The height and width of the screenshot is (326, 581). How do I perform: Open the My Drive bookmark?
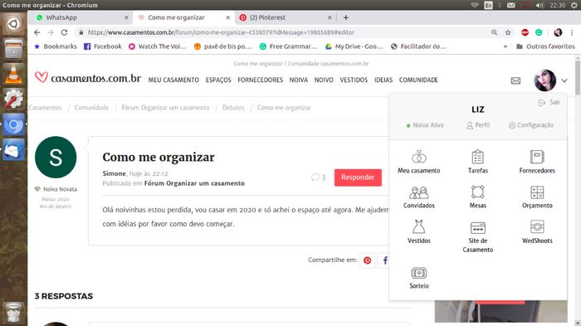(354, 46)
